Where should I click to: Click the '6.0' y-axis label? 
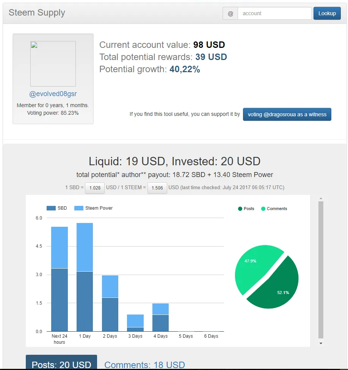[39, 218]
